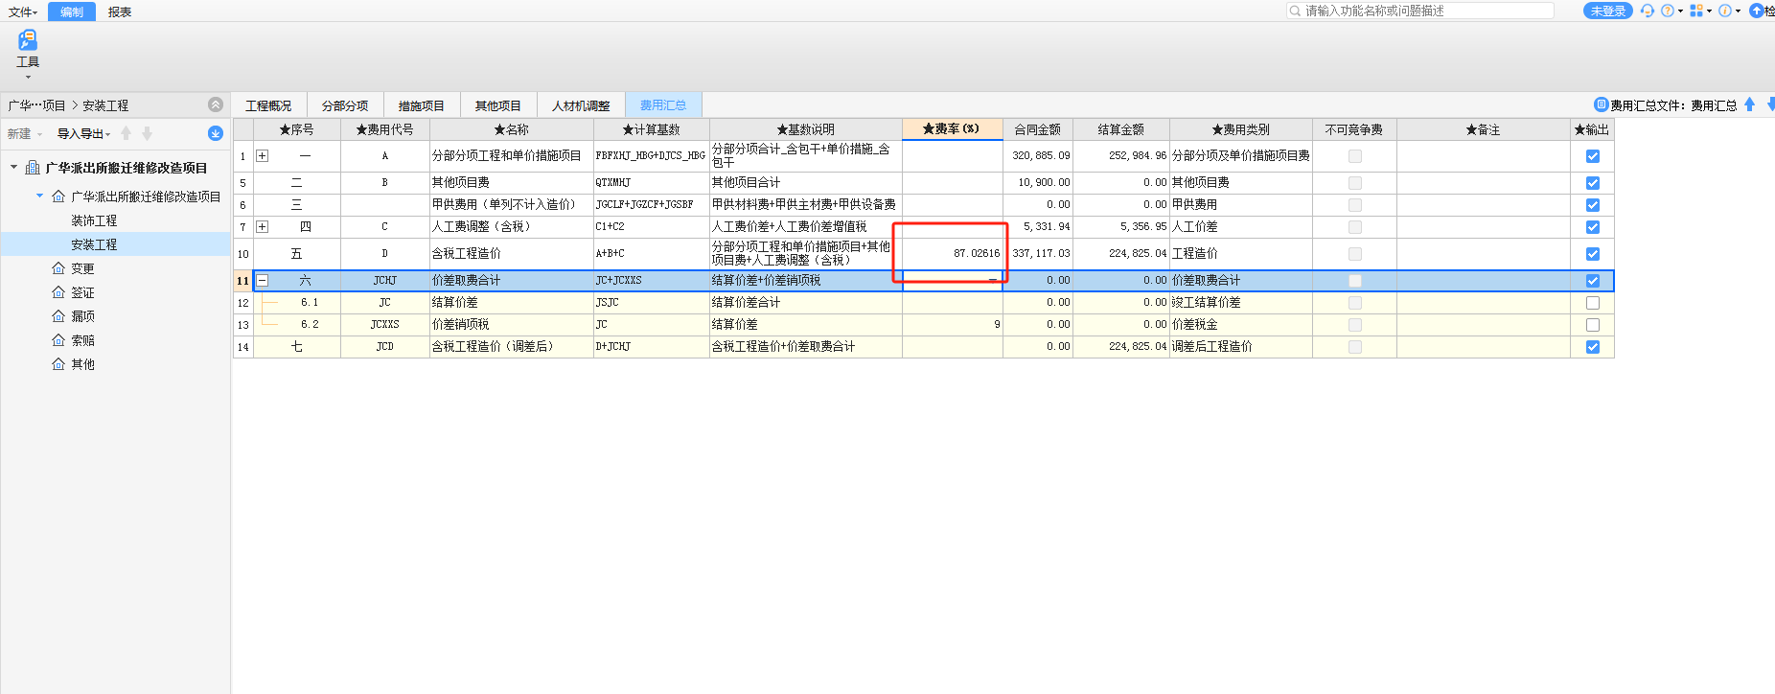Switch to 编制 tab
The width and height of the screenshot is (1775, 694).
click(x=72, y=12)
